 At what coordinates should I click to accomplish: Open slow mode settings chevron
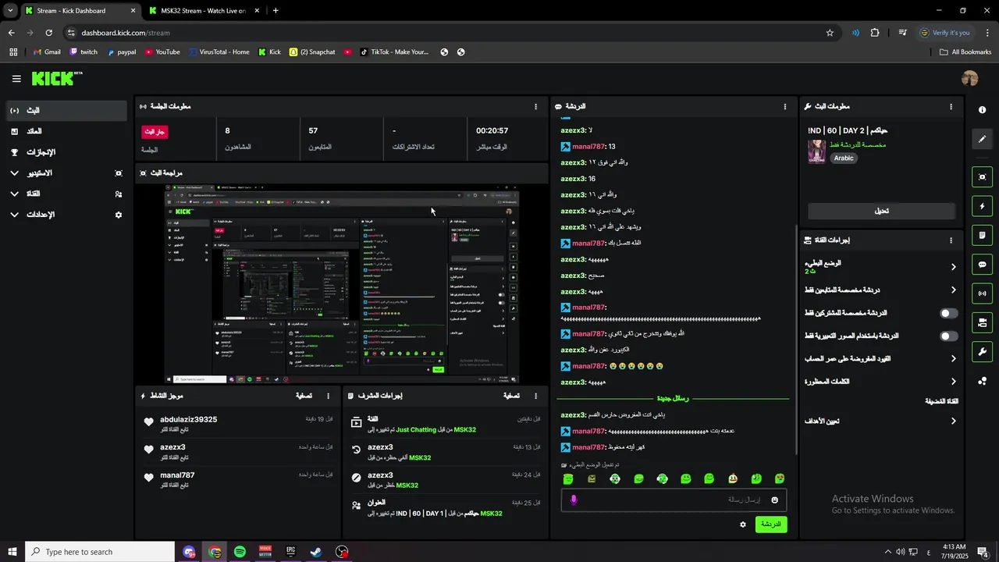pyautogui.click(x=953, y=267)
